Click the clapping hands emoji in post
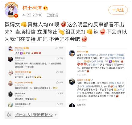The image size is (132, 125). point(61,32)
